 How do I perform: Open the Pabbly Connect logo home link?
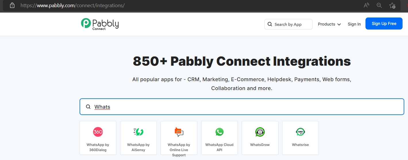click(x=100, y=24)
